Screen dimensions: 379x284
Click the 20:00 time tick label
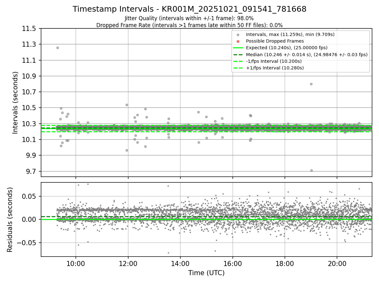click(x=337, y=263)
